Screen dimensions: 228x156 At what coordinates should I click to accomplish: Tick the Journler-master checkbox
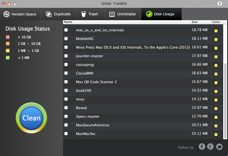[x=66, y=56]
